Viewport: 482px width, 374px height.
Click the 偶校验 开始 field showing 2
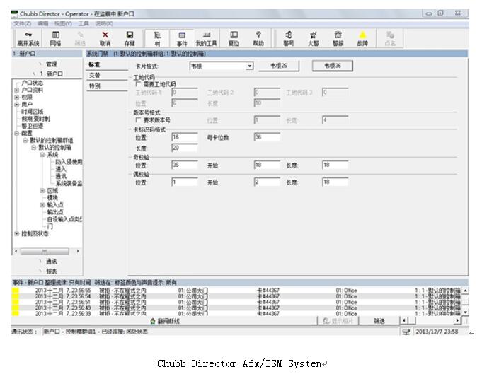(267, 182)
